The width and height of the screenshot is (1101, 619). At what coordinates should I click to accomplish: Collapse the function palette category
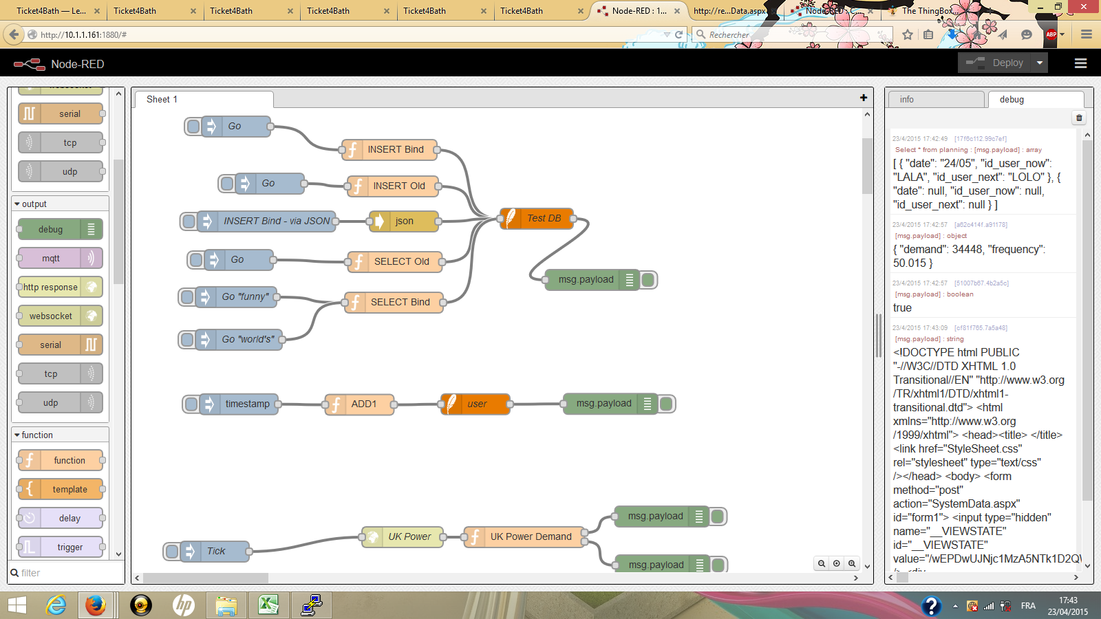click(17, 435)
